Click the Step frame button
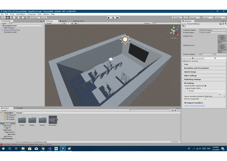 (118, 18)
